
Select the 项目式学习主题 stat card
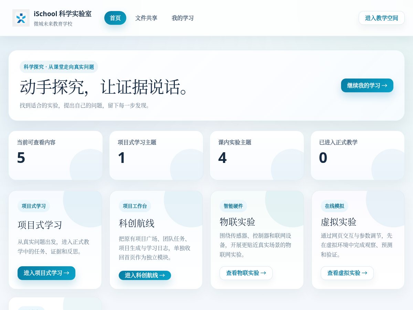pos(156,155)
